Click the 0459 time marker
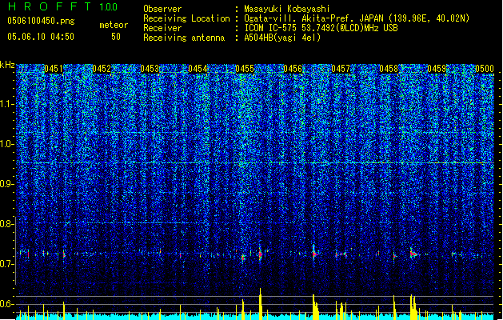The image size is (503, 320). coord(437,69)
